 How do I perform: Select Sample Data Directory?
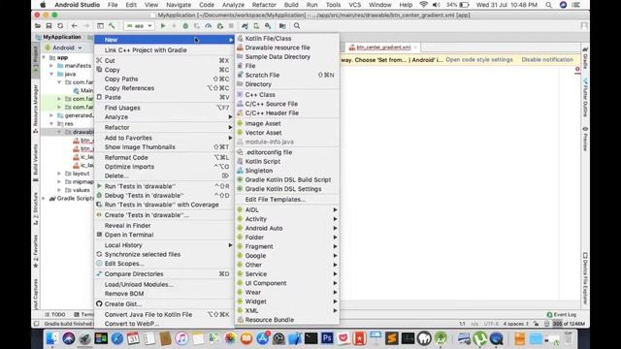click(287, 56)
